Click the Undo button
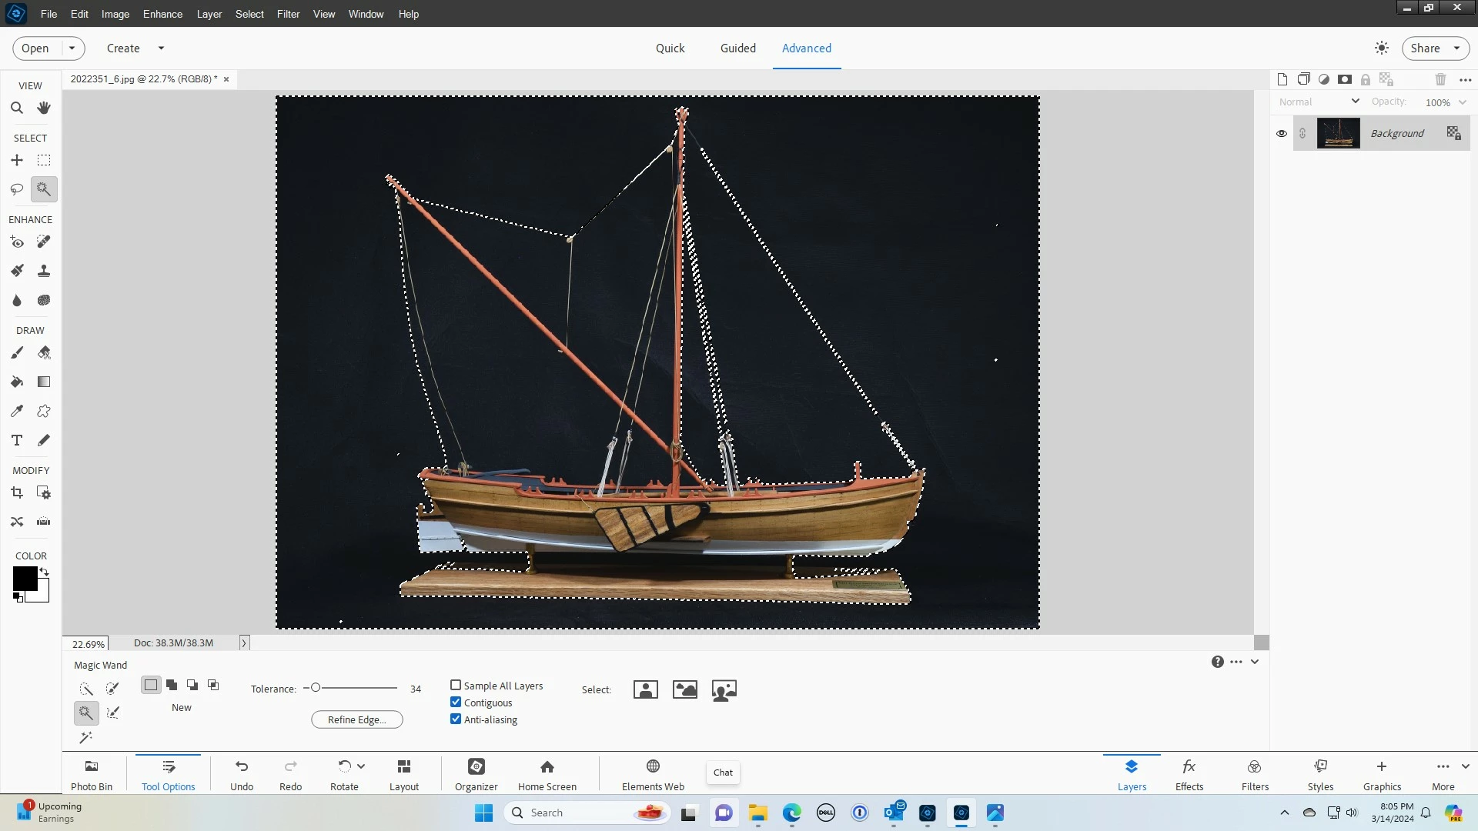 pyautogui.click(x=242, y=773)
